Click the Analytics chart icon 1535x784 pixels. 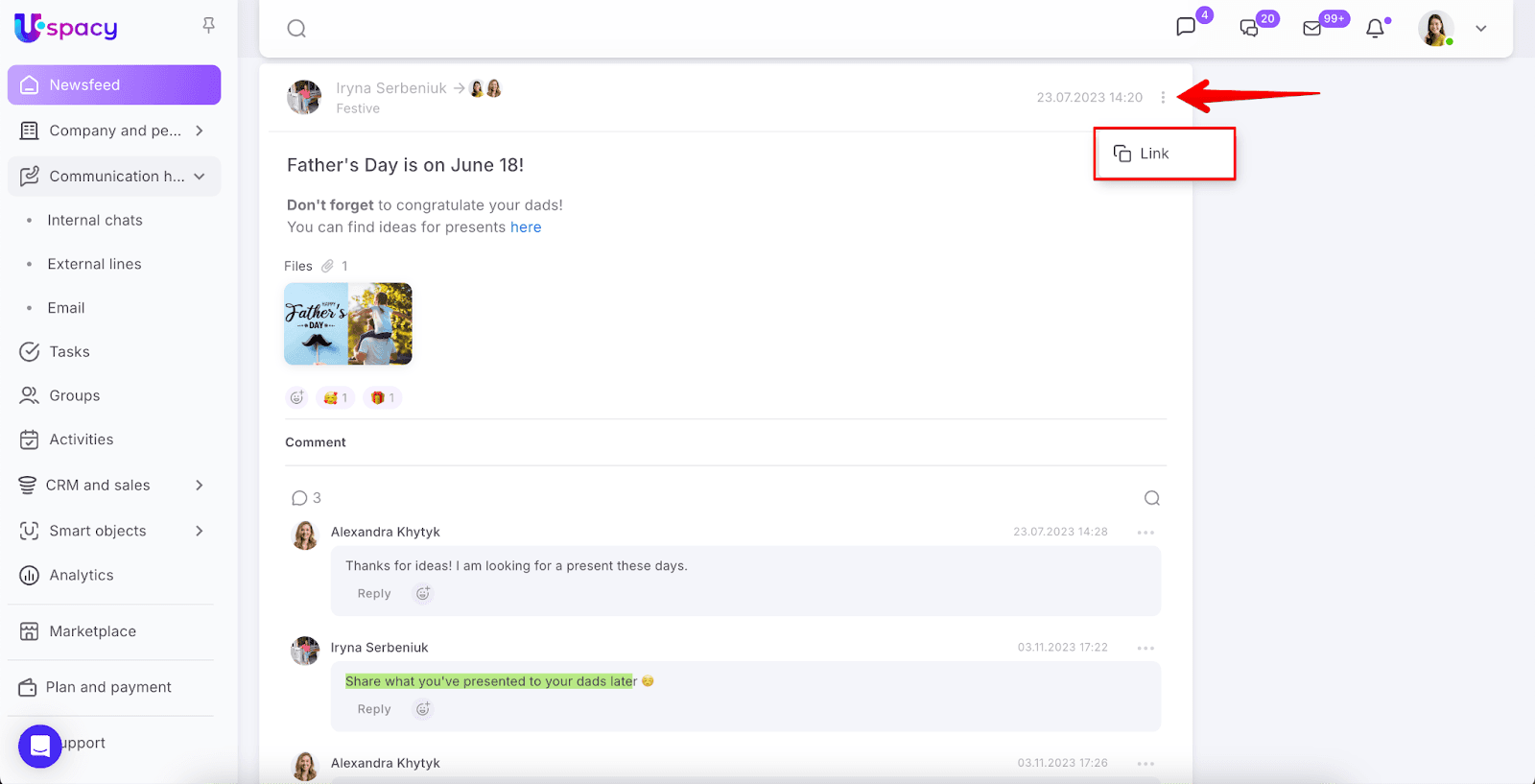(x=30, y=575)
